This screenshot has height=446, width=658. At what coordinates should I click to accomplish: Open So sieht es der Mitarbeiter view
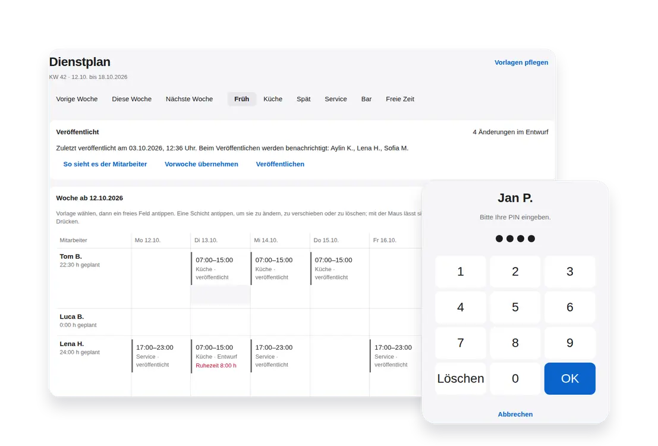point(105,164)
